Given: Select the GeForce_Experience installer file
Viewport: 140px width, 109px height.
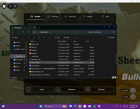Looking at the screenshot, I should tap(62, 75).
